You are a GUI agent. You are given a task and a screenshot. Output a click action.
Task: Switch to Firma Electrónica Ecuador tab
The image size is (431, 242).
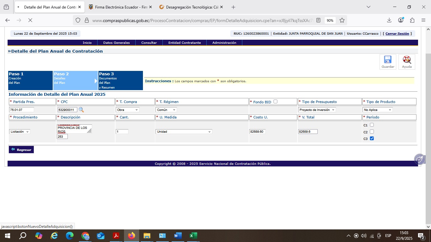[x=120, y=7]
